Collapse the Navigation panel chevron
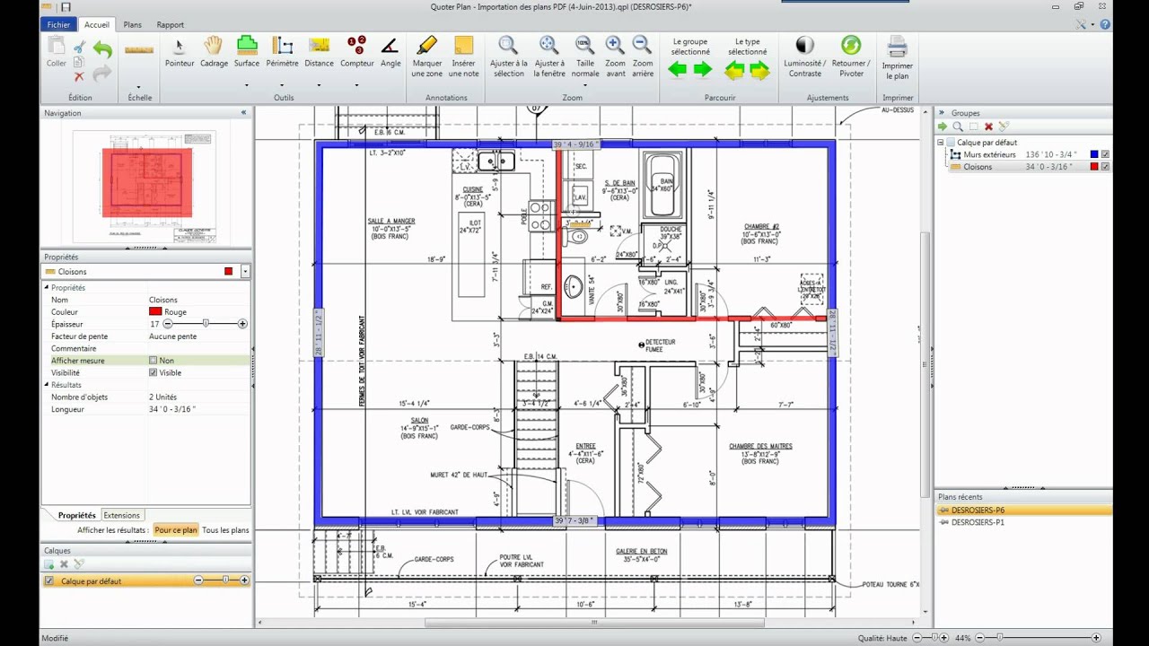Screen dimensions: 1149x646 (243, 113)
